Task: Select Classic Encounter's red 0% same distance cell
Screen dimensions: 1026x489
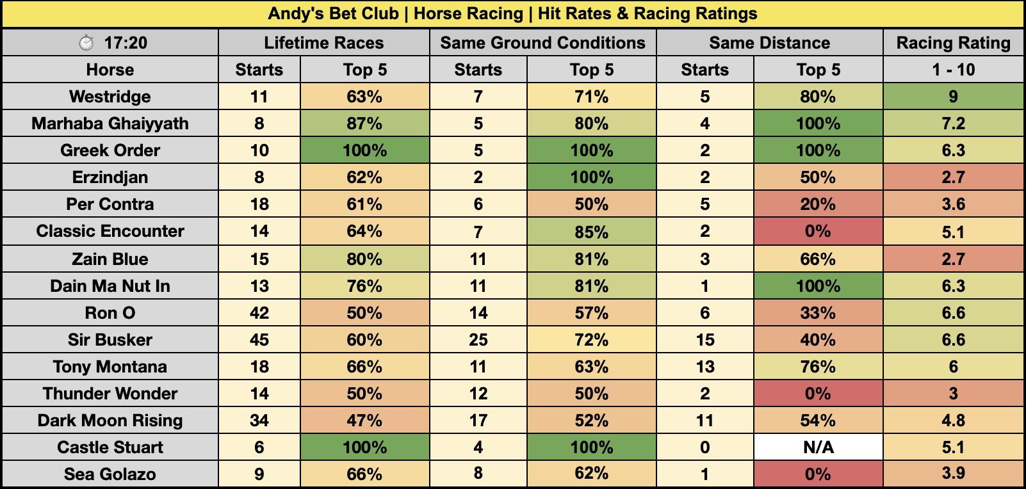Action: tap(818, 231)
